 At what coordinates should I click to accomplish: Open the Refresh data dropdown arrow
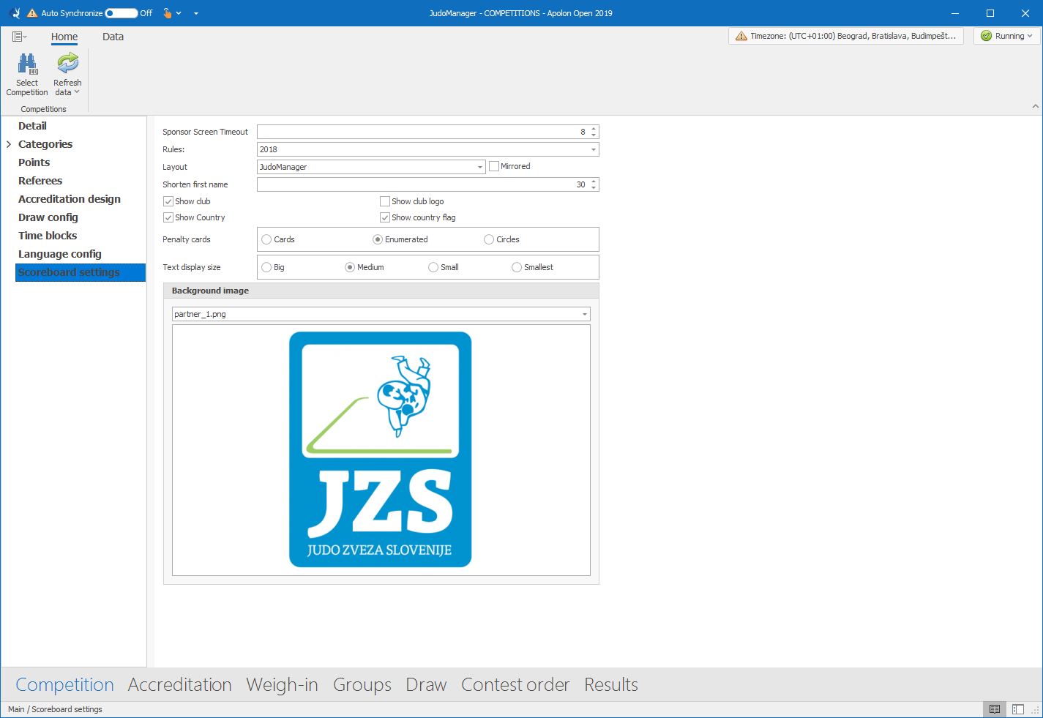point(77,92)
